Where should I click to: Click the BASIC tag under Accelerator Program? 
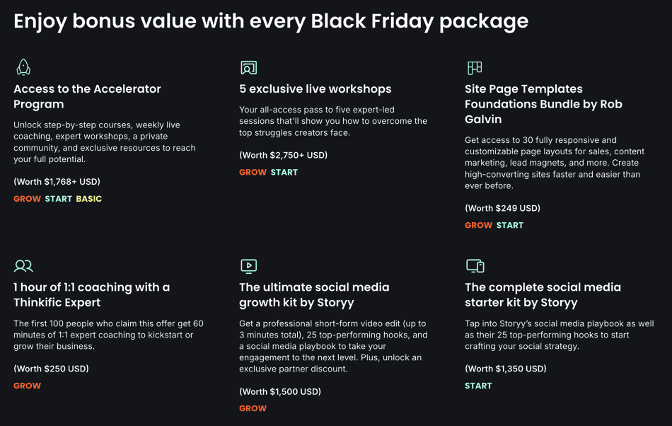click(x=89, y=199)
